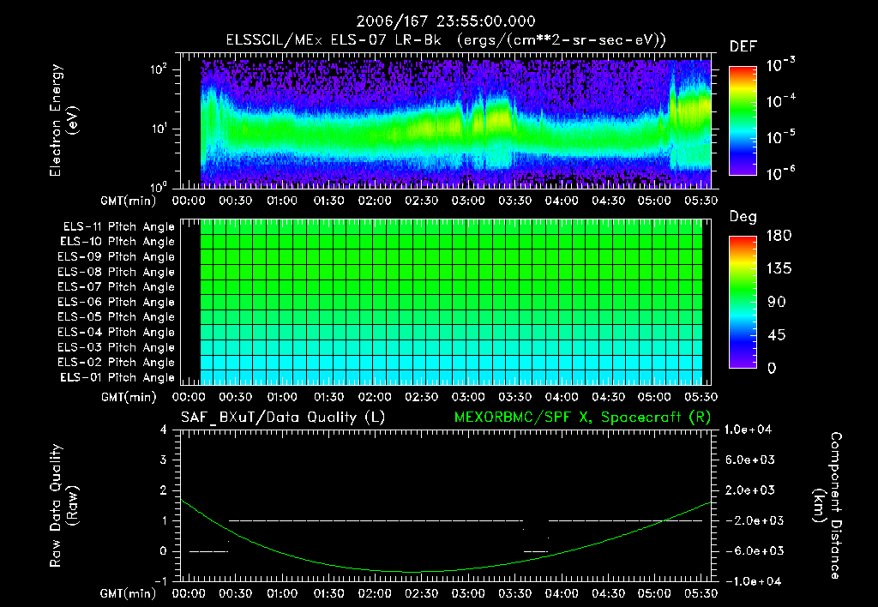The image size is (878, 607).
Task: Click the SAF_BXuT/Data Quality (L) legend
Action: (x=283, y=418)
